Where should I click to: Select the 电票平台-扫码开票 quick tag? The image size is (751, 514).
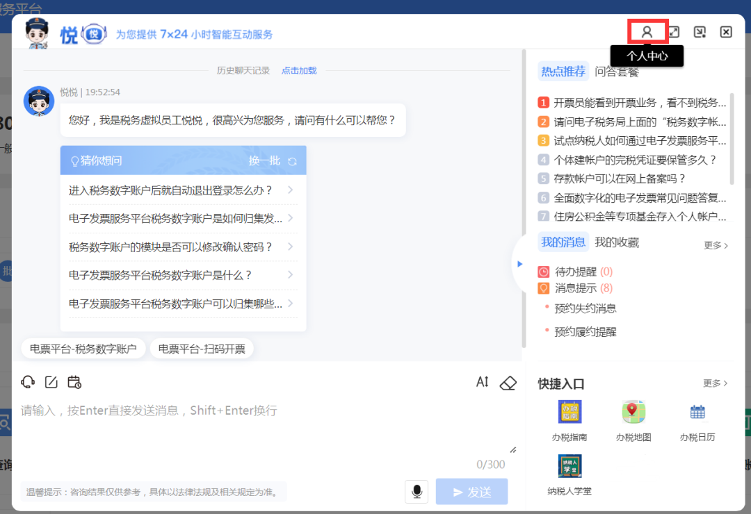click(x=202, y=349)
